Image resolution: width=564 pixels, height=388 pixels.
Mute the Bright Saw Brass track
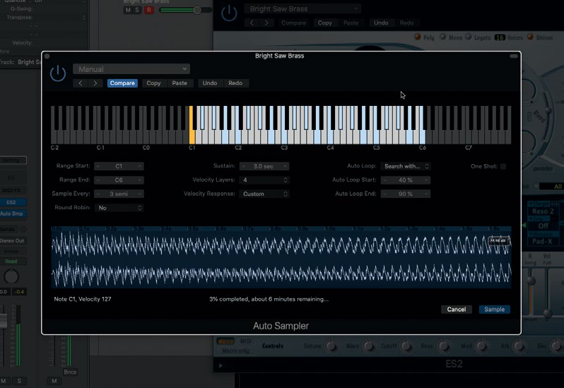click(x=128, y=10)
